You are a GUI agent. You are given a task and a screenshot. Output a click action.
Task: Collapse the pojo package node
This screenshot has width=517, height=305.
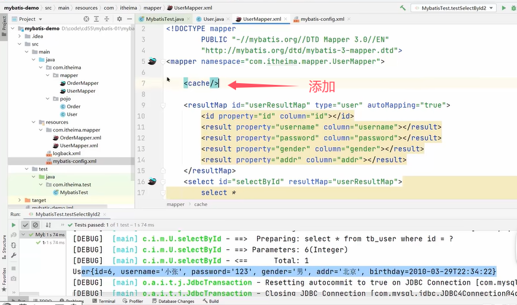(x=48, y=99)
